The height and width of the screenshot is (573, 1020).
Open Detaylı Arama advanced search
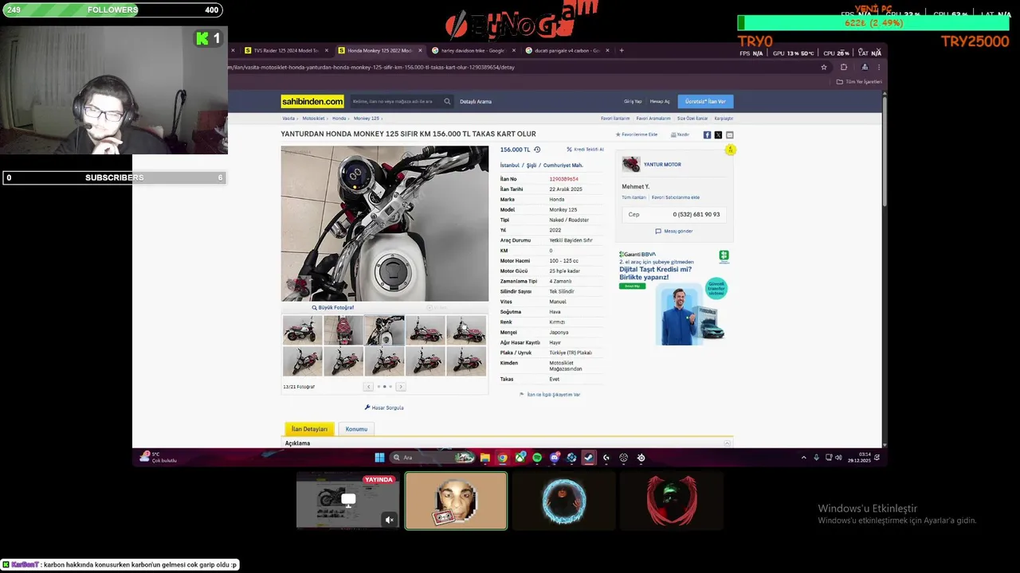(476, 102)
